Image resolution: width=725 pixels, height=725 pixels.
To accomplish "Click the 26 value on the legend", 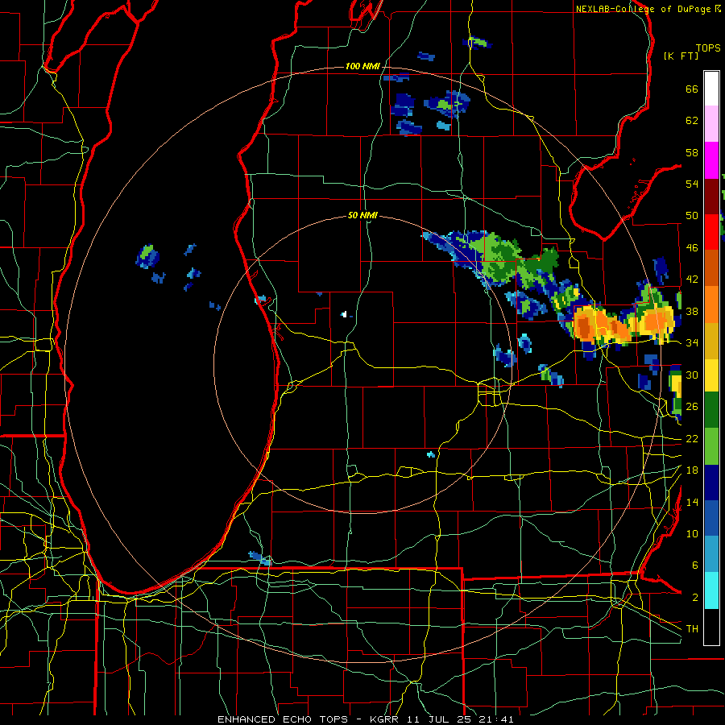I will click(x=692, y=407).
